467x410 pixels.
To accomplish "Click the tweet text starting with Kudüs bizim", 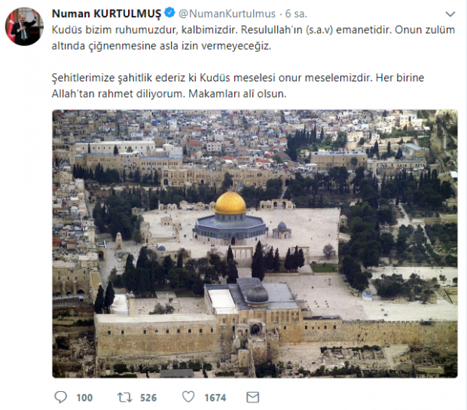I will [x=253, y=38].
